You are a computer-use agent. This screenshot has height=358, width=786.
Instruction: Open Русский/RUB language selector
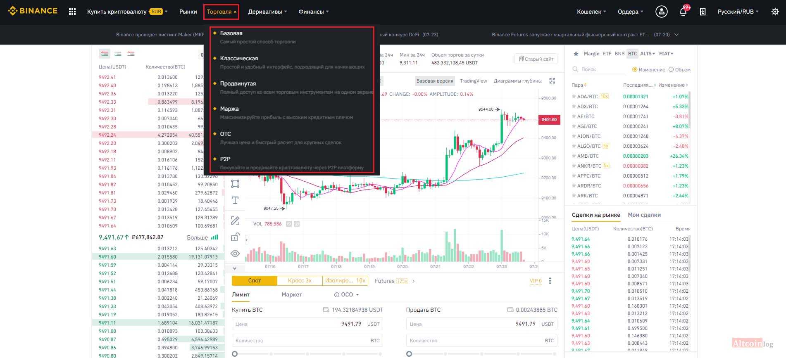pos(738,12)
